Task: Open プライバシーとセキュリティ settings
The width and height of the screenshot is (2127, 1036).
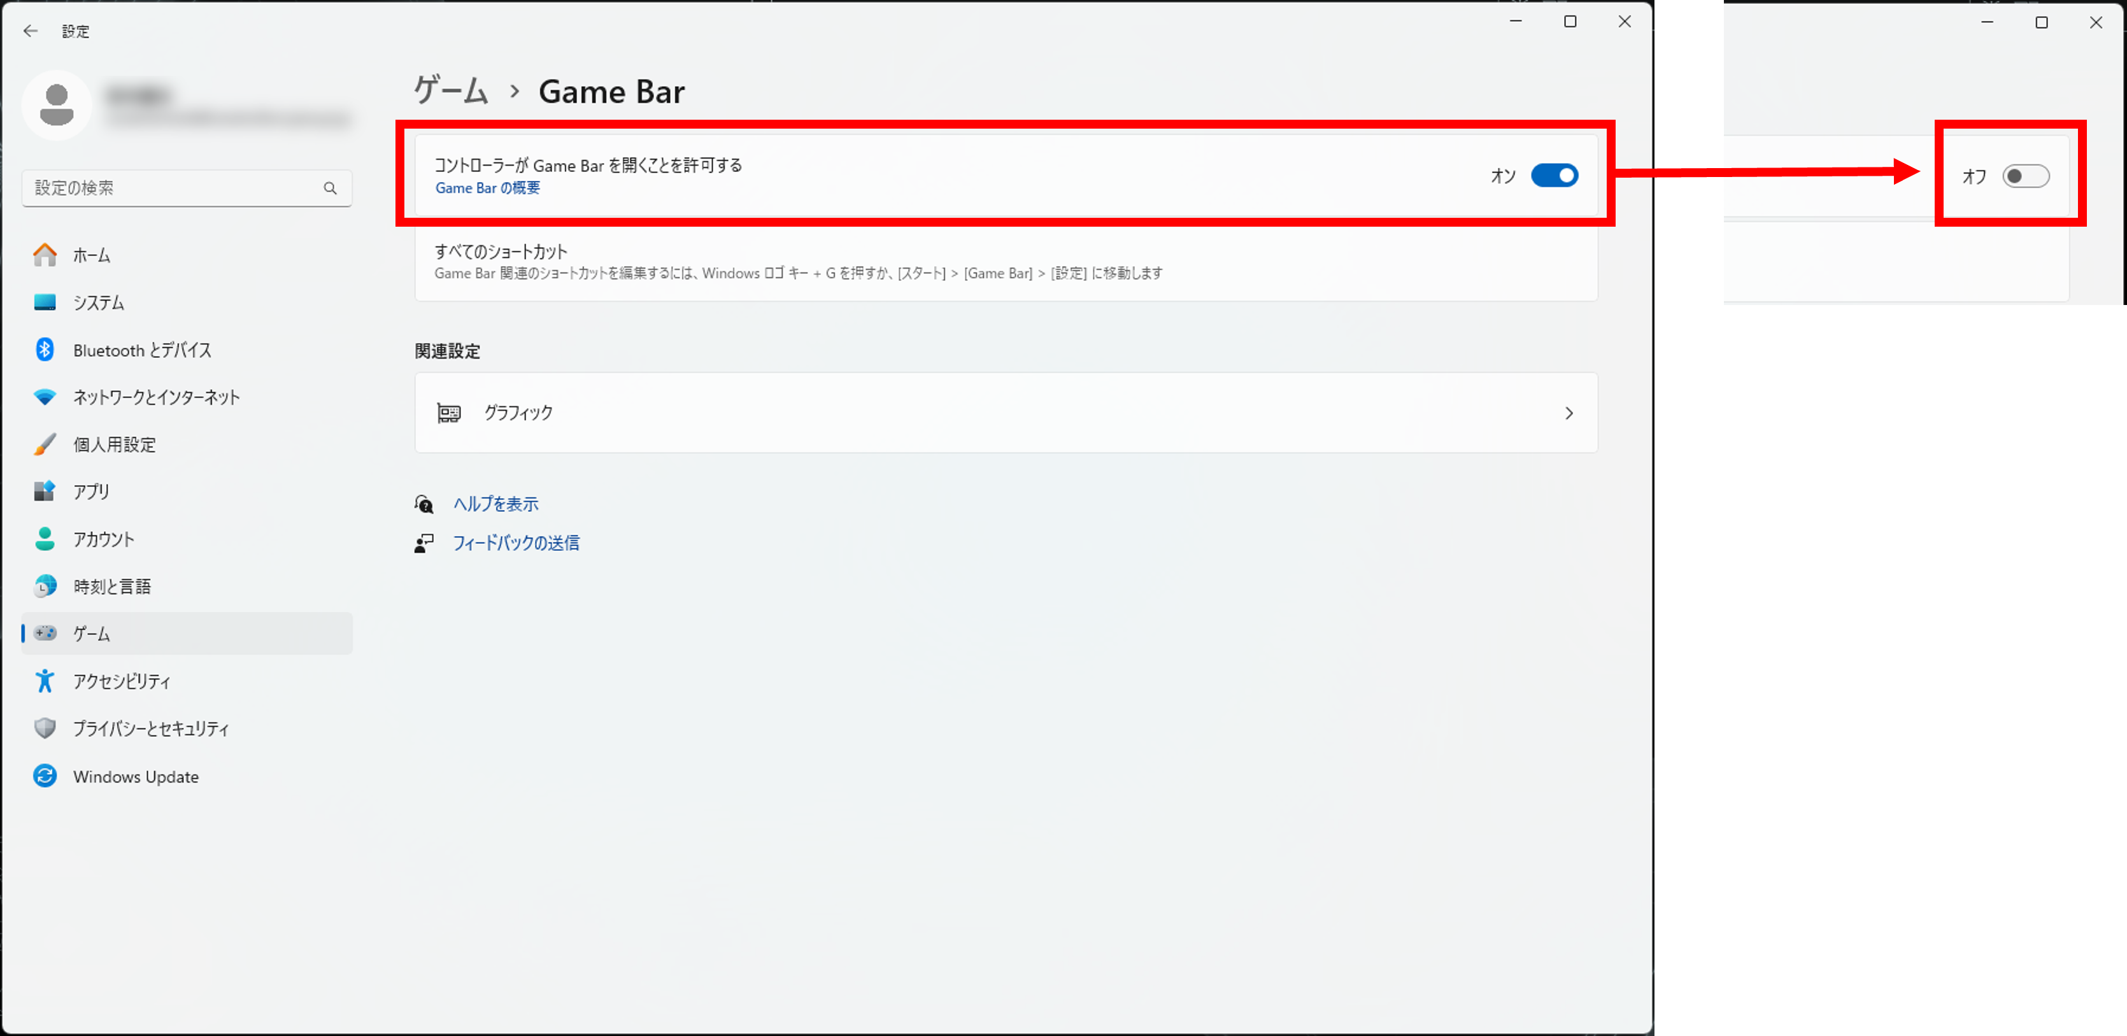Action: [150, 728]
